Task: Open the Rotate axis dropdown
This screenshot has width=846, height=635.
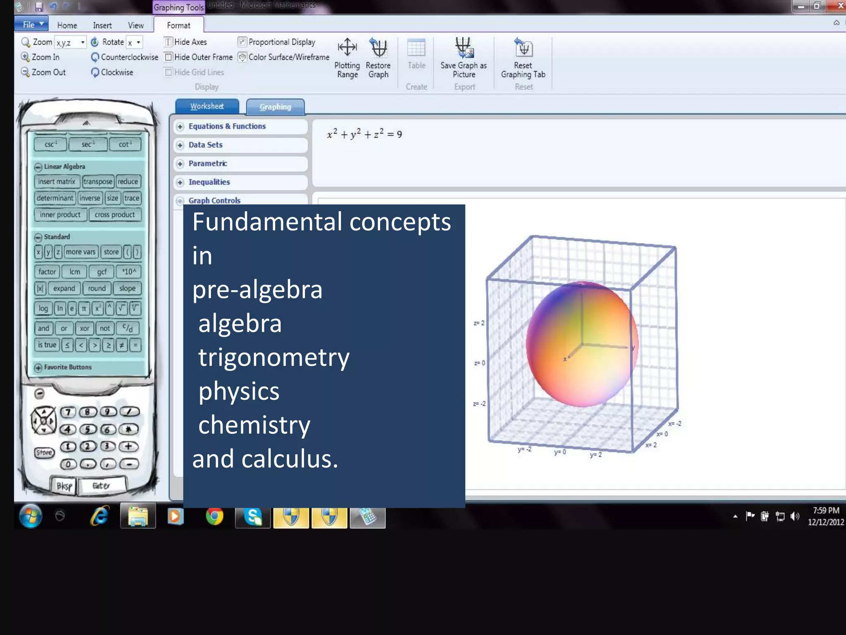Action: point(138,42)
